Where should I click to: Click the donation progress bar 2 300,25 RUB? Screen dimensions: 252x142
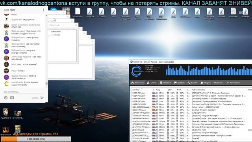36,139
